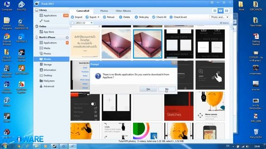Select the Thai text quote thumbnail
This screenshot has width=266, height=149.
coord(85,44)
